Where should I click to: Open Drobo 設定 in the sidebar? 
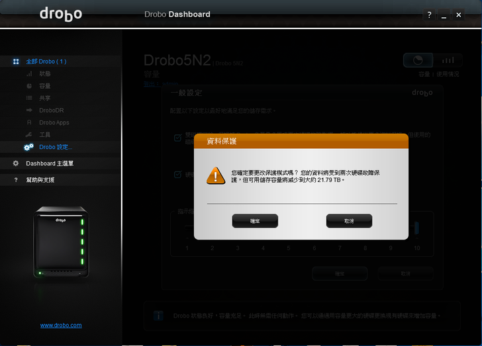tap(56, 147)
